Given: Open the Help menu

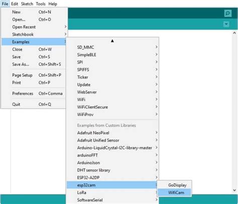Looking at the screenshot, I should pos(53,4).
